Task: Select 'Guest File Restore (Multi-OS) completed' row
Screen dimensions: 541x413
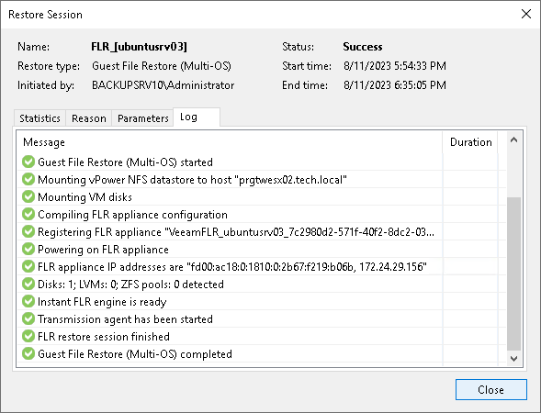Action: [262, 353]
